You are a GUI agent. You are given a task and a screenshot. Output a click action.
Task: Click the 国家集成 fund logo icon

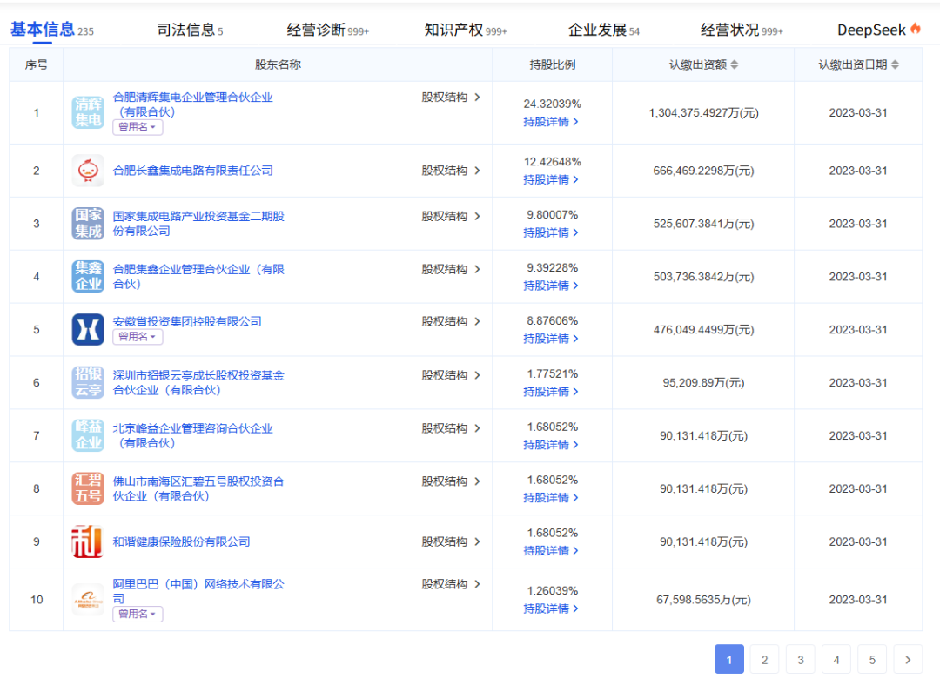[x=88, y=223]
